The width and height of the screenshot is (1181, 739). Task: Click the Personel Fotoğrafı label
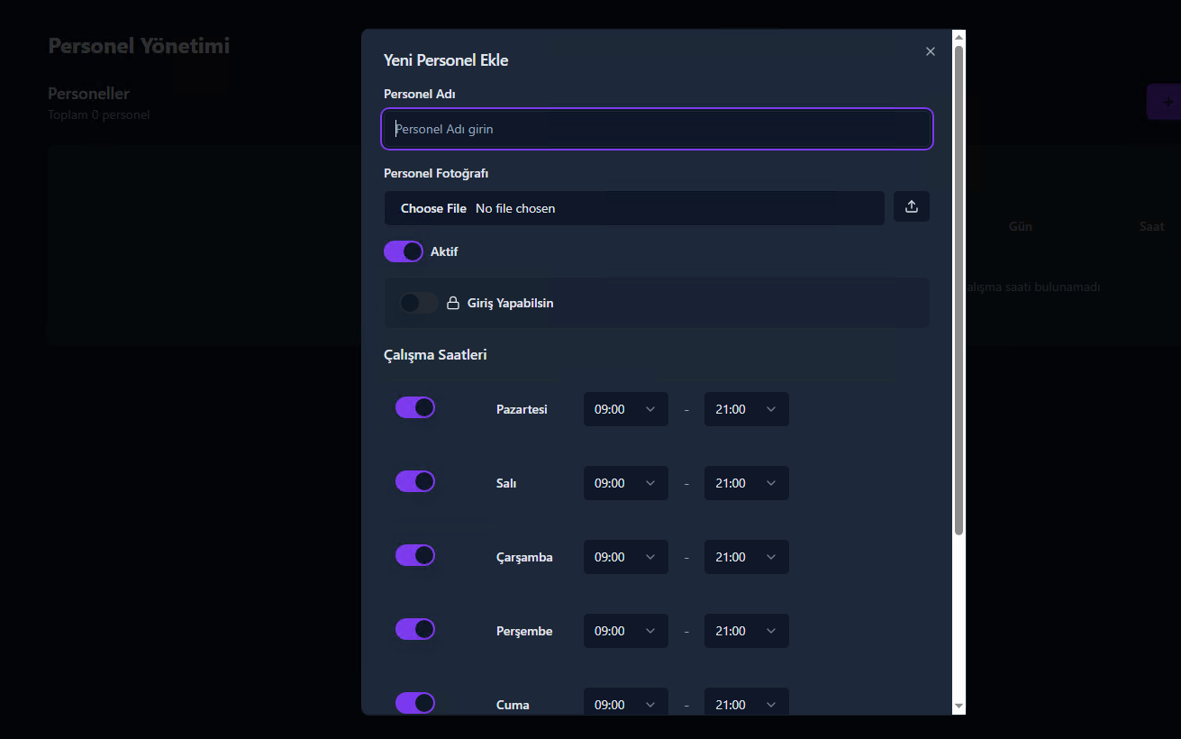point(436,173)
